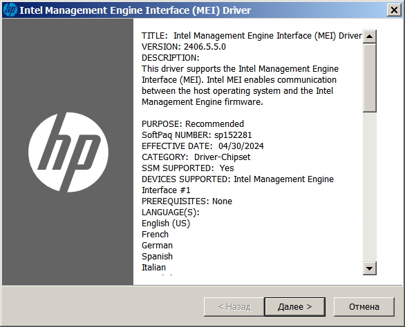This screenshot has width=405, height=327.
Task: Click the 'DEVICES SUPPORTED' line
Action: 238,179
